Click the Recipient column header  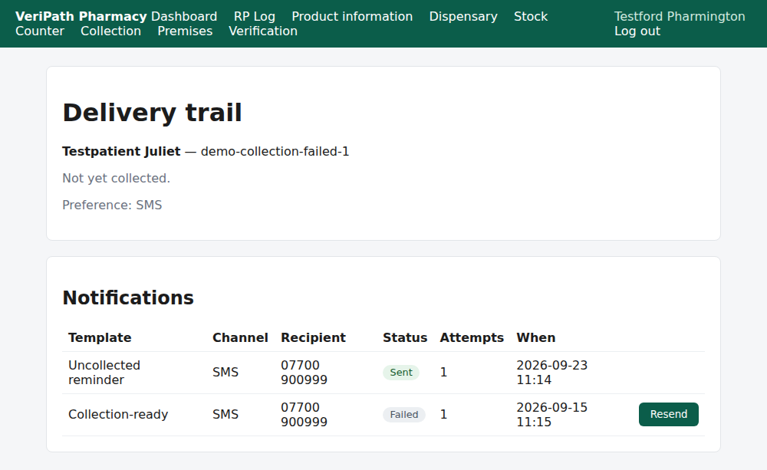click(313, 337)
